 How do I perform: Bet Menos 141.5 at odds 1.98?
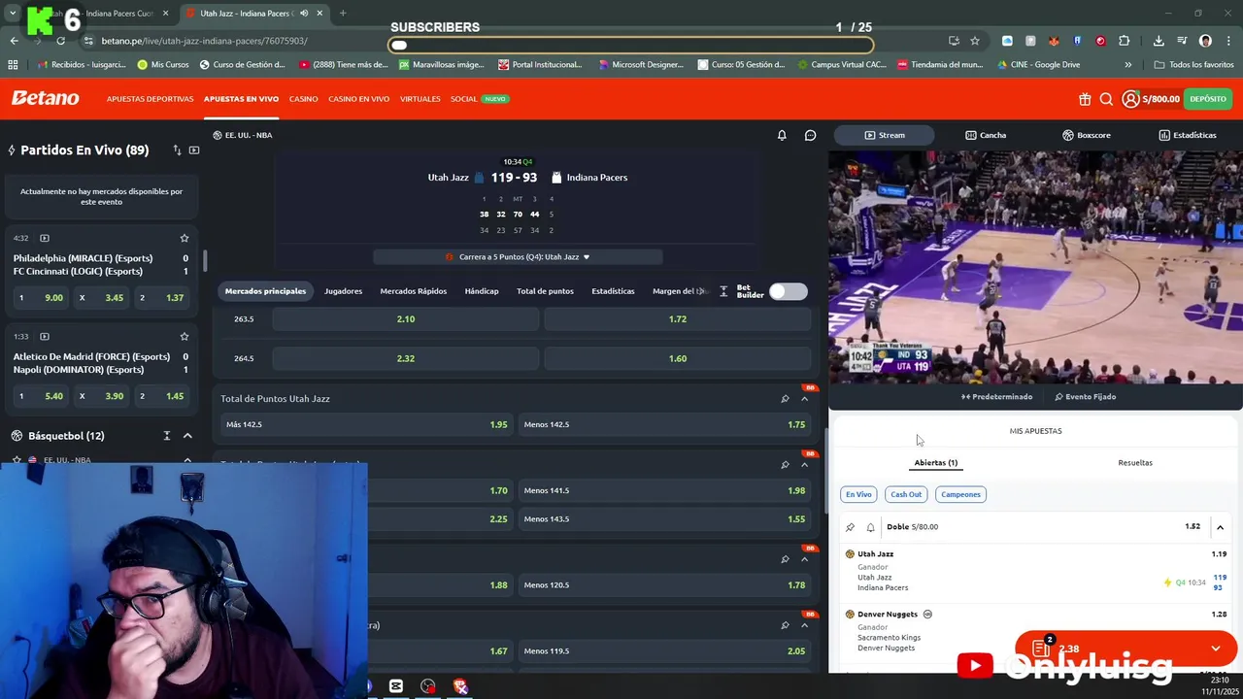(664, 490)
